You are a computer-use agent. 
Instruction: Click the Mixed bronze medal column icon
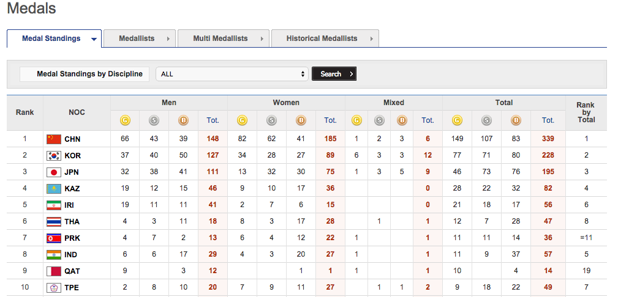click(x=402, y=120)
